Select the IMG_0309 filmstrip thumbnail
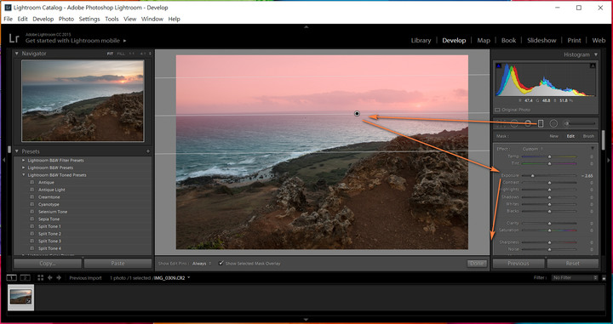 (x=20, y=298)
